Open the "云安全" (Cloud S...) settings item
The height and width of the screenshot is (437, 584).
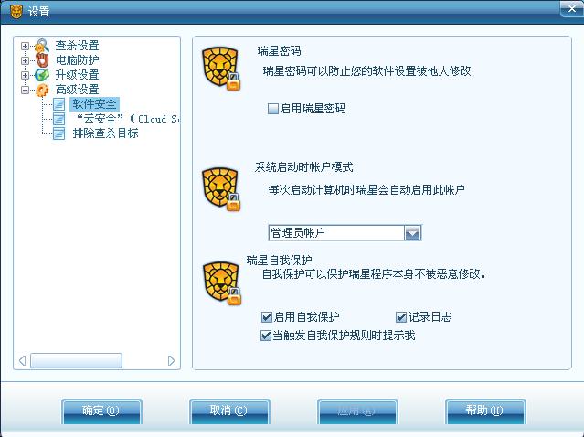(x=127, y=119)
